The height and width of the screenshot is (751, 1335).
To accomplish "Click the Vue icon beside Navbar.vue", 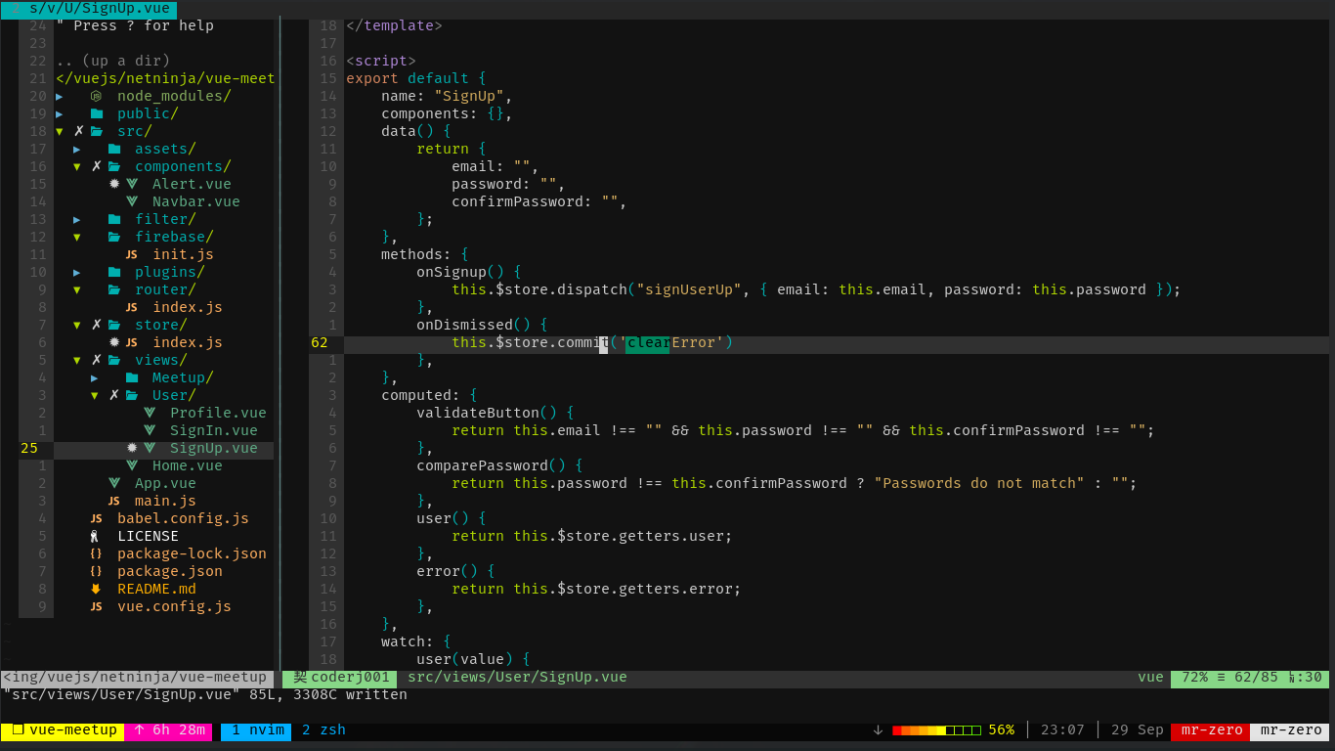I will [132, 201].
